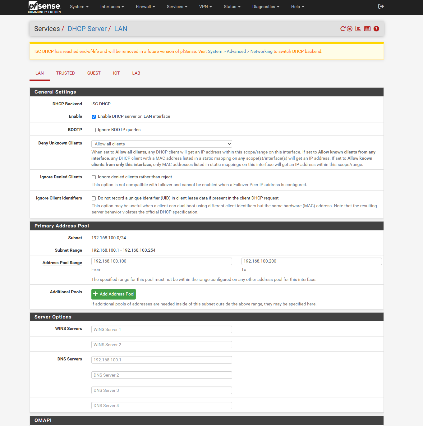Screen dimensions: 423x426
Task: Click the stop service icon
Action: pyautogui.click(x=350, y=29)
